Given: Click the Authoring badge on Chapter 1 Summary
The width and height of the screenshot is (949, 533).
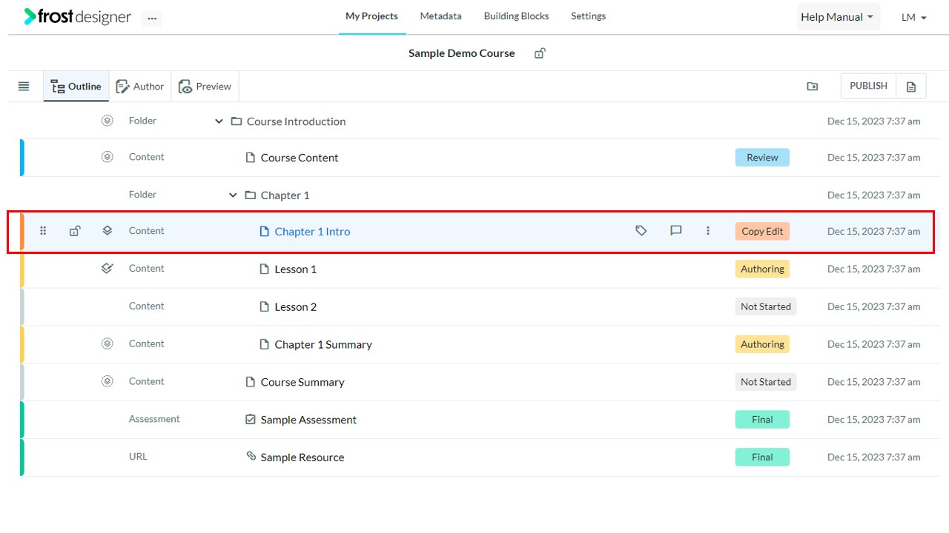Looking at the screenshot, I should [x=762, y=344].
